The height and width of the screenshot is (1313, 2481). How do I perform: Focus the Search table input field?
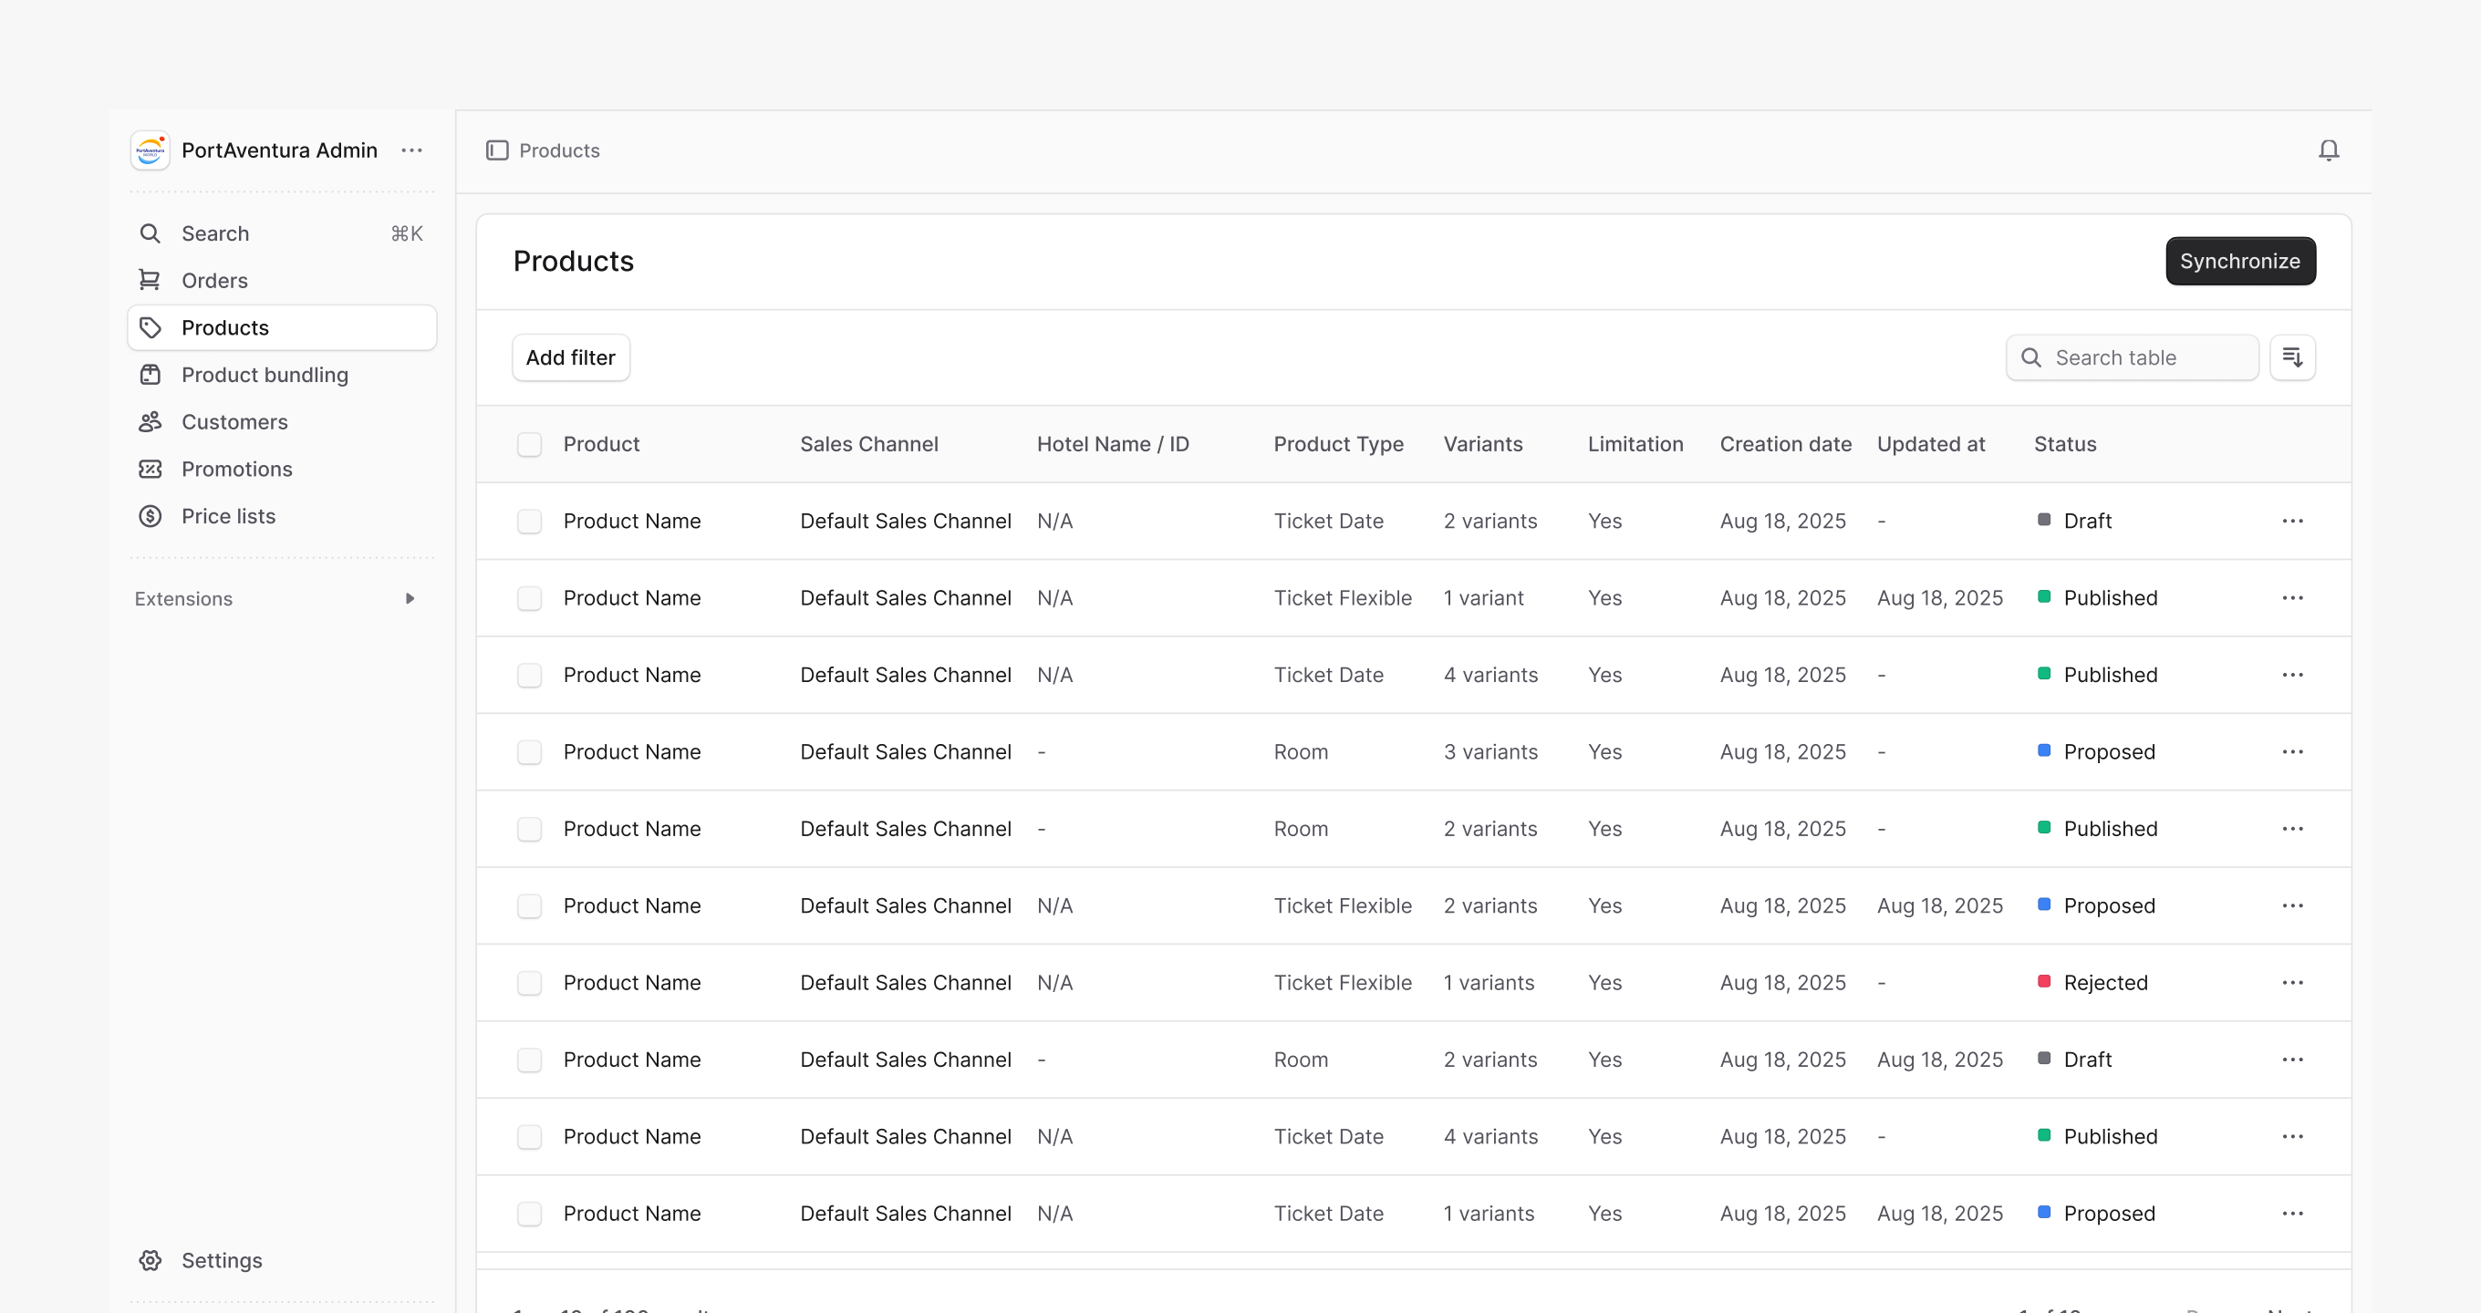coord(2132,357)
